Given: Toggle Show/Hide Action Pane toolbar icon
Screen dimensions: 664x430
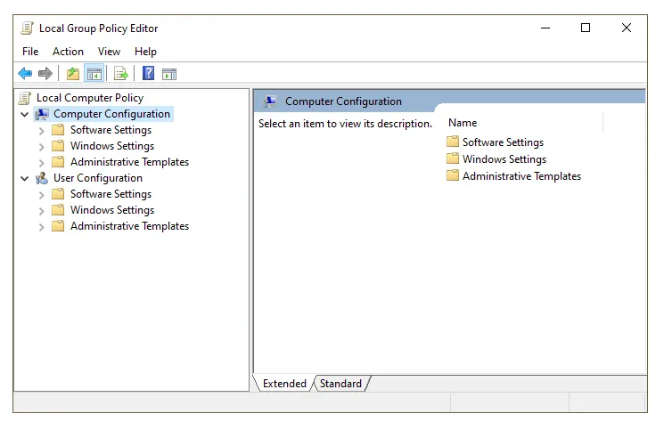Looking at the screenshot, I should [169, 74].
